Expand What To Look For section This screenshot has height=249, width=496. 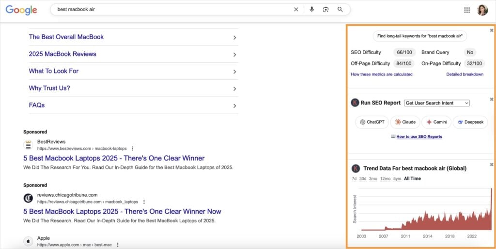pos(133,71)
